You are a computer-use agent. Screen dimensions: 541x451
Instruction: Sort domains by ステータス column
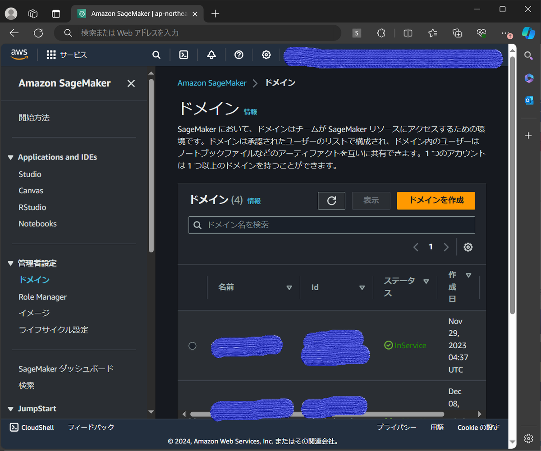tap(426, 282)
